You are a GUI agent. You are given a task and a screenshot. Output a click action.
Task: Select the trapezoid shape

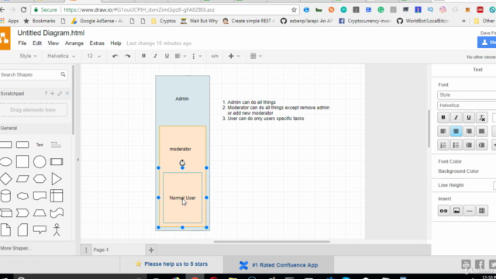coord(40,213)
